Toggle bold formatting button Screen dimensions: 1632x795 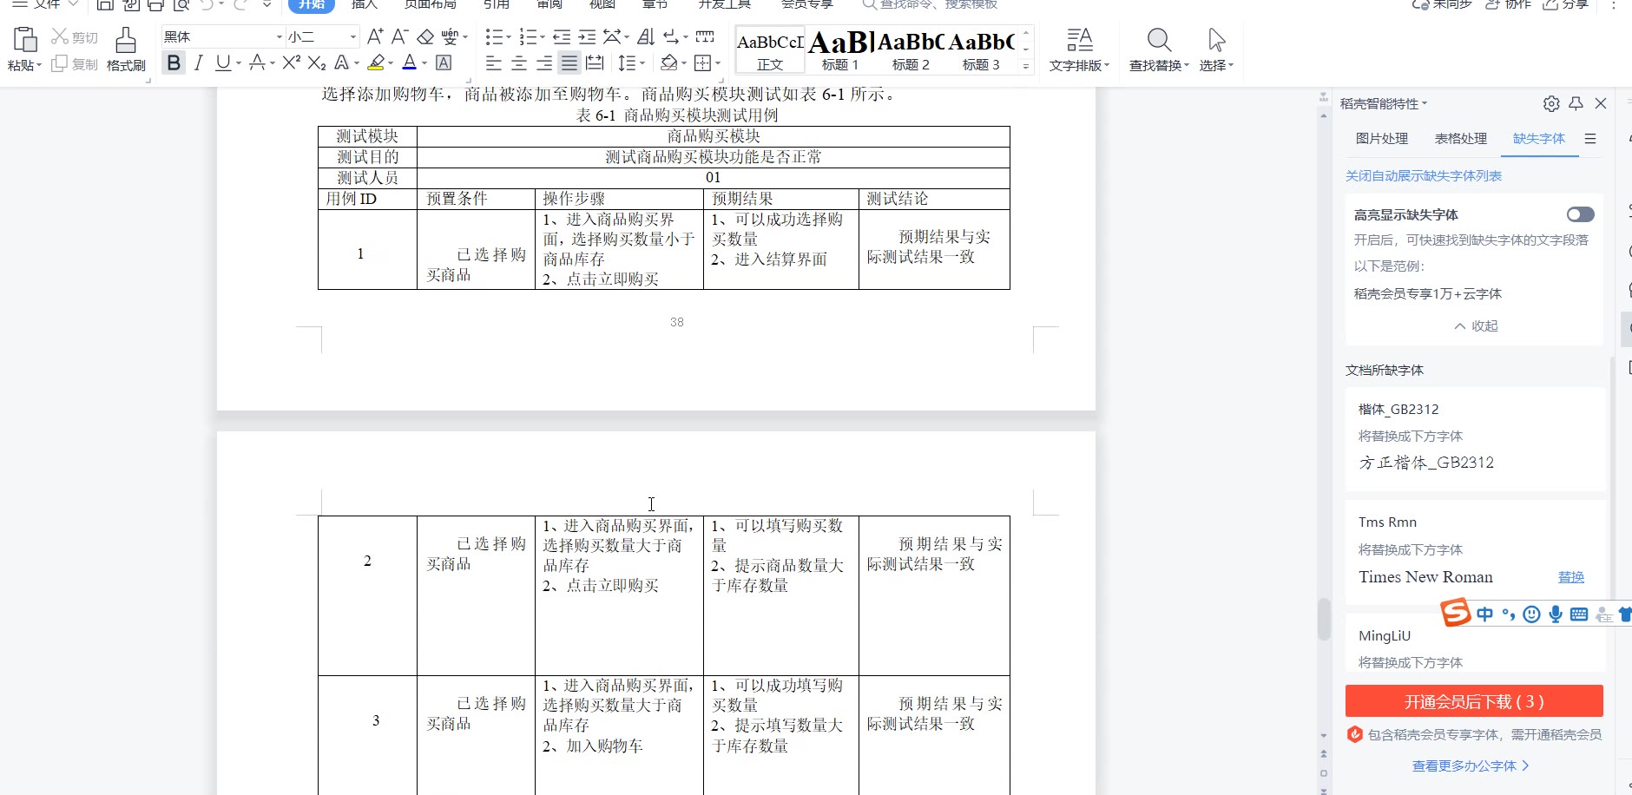(174, 62)
